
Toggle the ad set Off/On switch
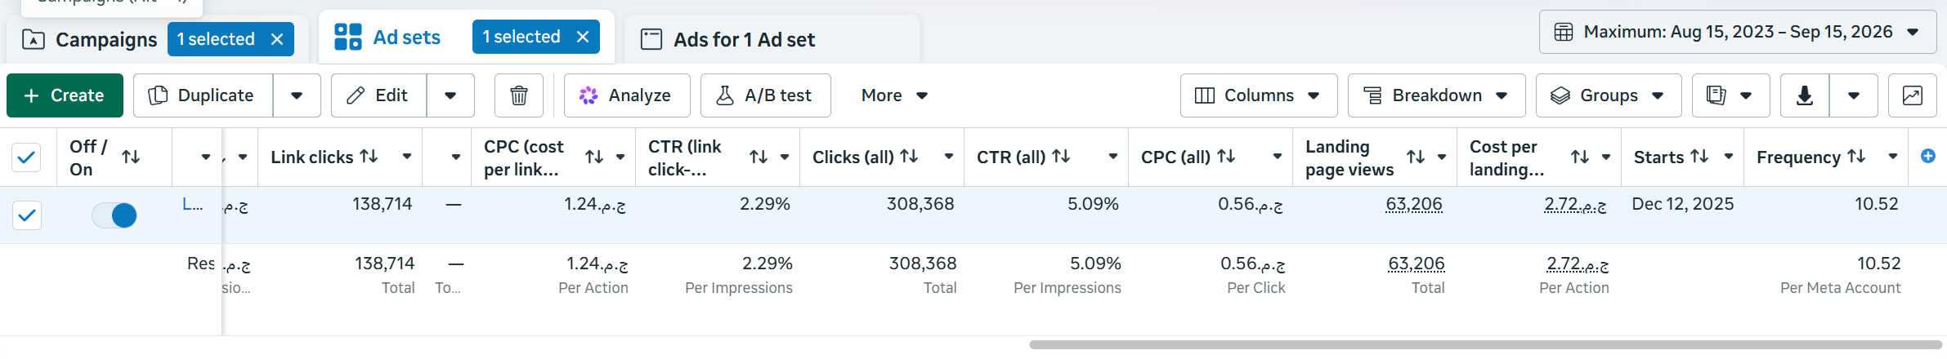(x=114, y=215)
